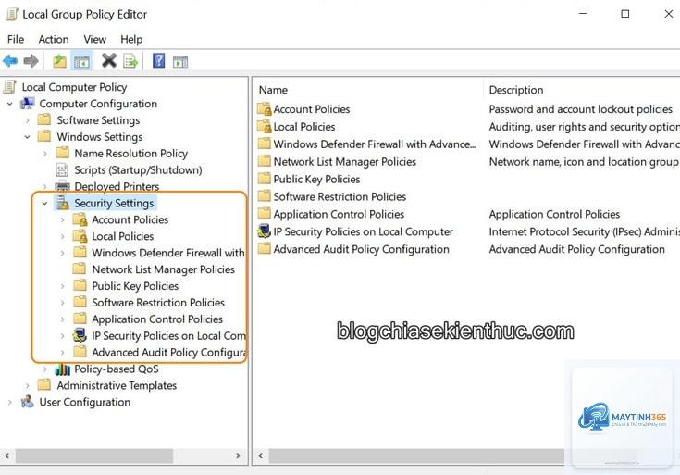The width and height of the screenshot is (680, 475).
Task: Select Network List Manager Policies in list
Action: 344,161
